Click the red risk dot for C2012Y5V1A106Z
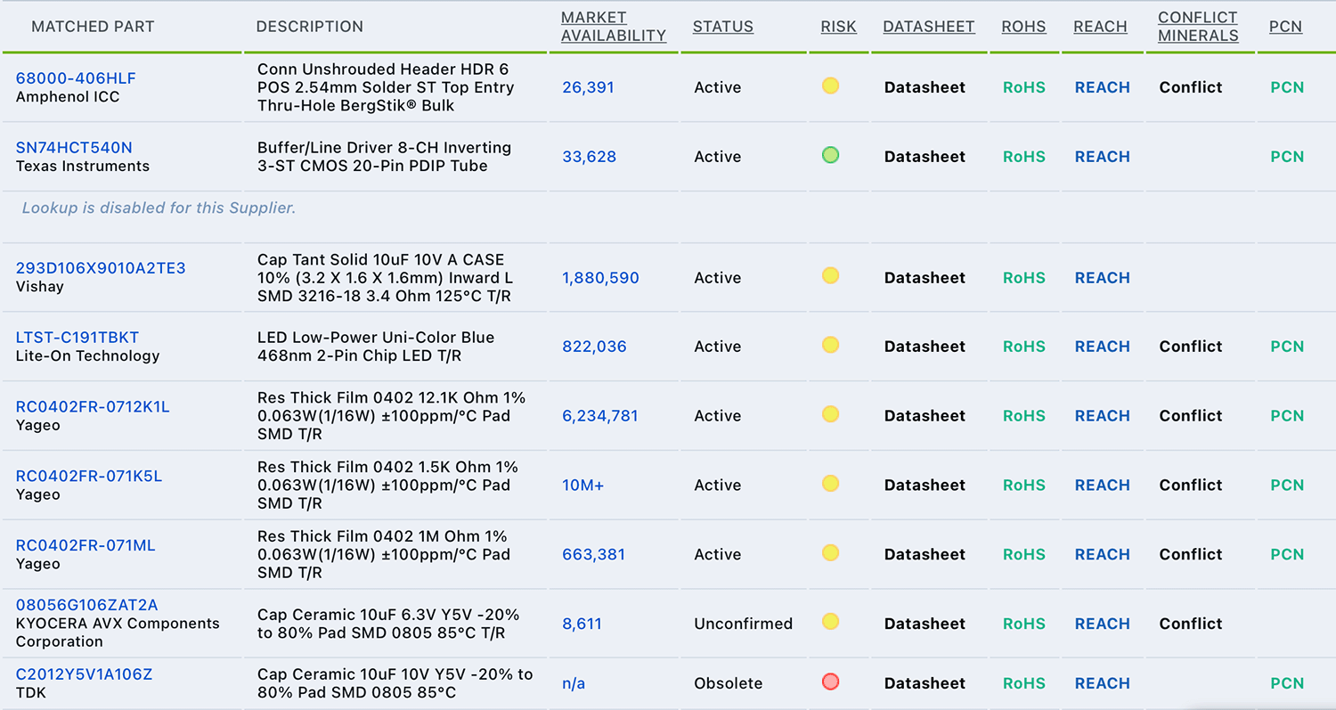1336x710 pixels. 830,682
